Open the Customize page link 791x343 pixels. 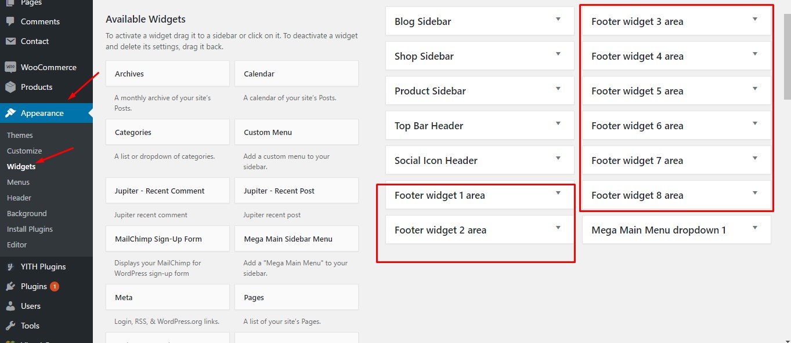[24, 151]
